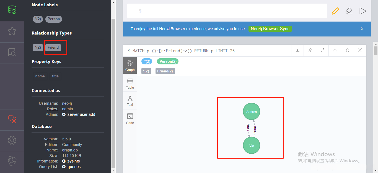Click the title property key

pyautogui.click(x=55, y=76)
